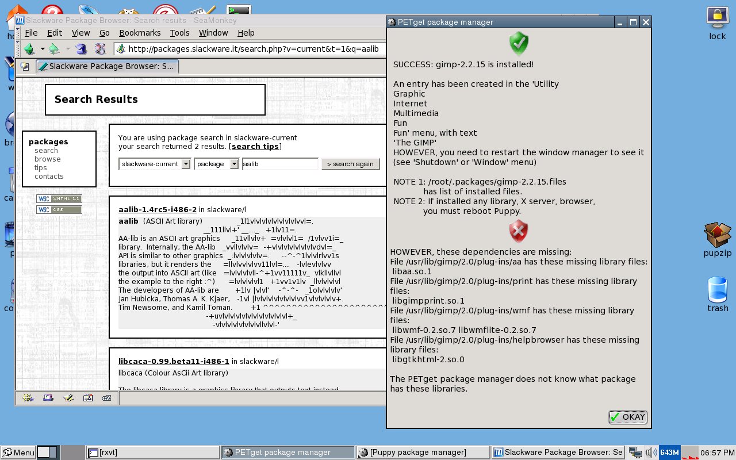Switch to '[Puppy package manager]' taskbar entry
Image resolution: width=736 pixels, height=460 pixels.
(x=423, y=453)
